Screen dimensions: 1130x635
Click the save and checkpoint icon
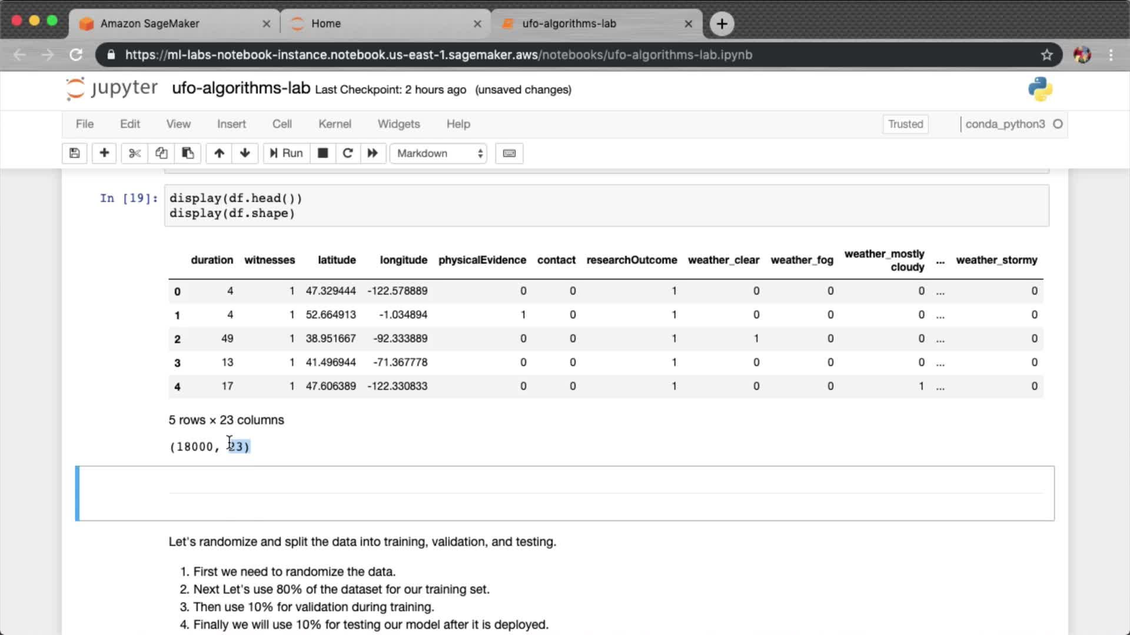click(x=75, y=153)
